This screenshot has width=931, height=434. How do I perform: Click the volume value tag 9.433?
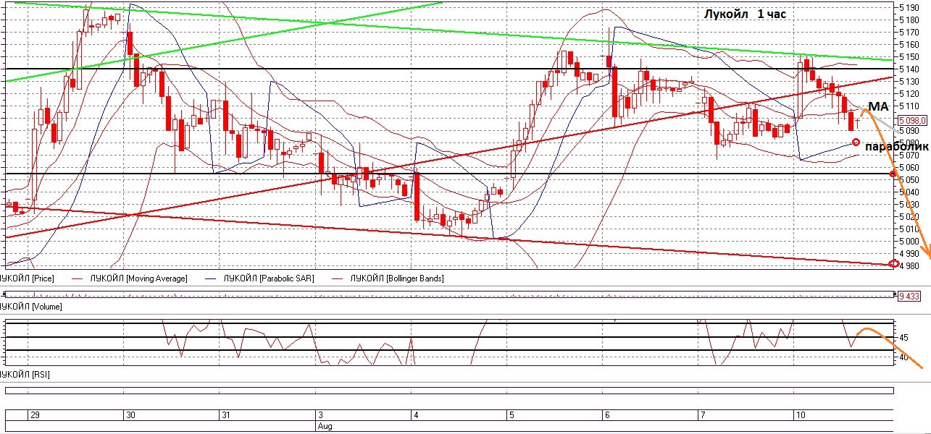(909, 295)
